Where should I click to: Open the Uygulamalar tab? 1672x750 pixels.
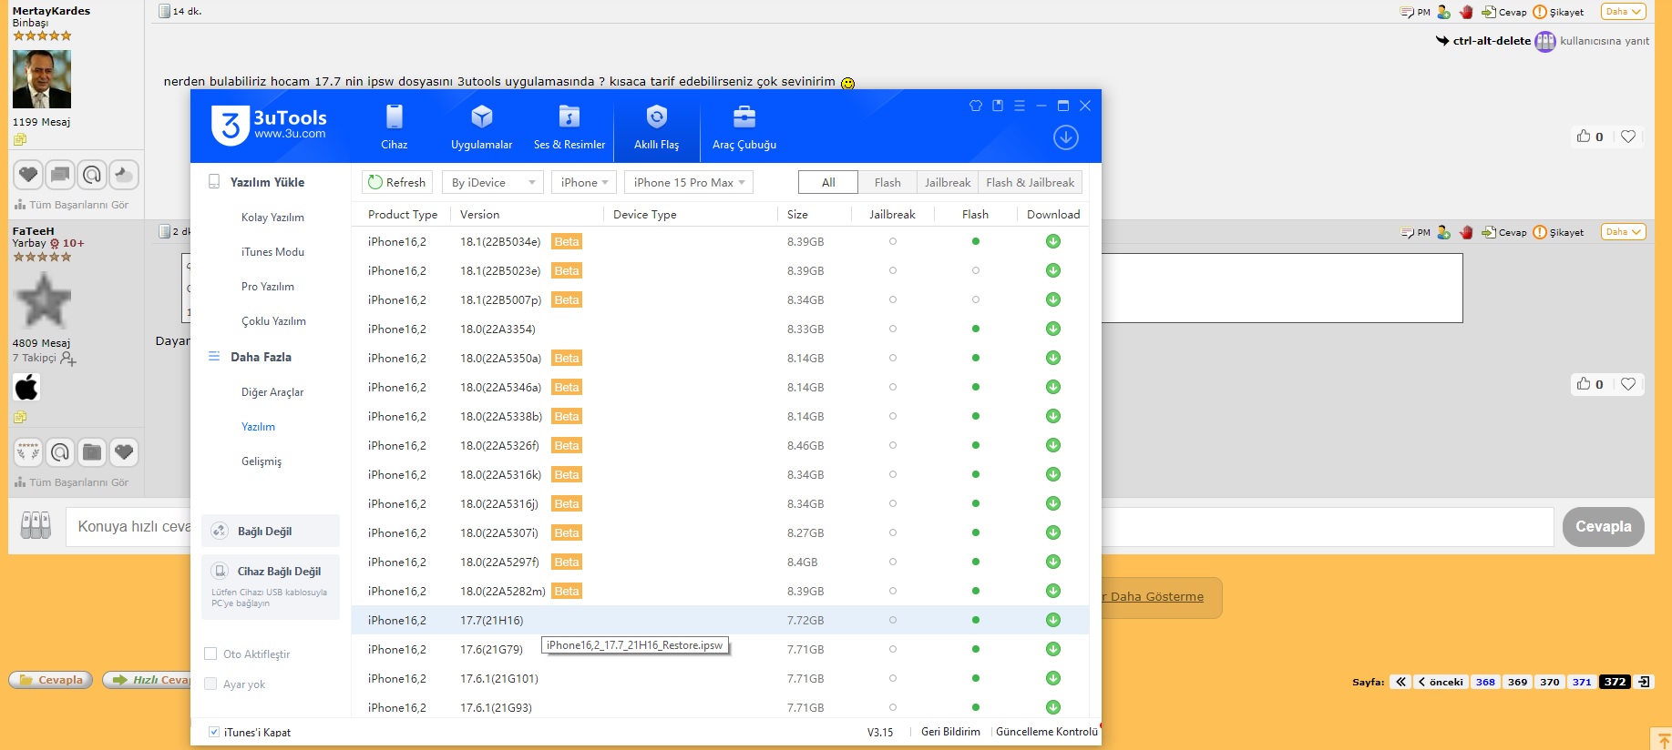tap(481, 127)
